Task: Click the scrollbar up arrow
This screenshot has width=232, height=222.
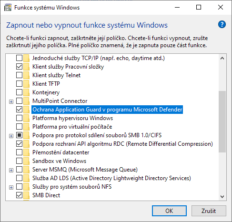Action: click(x=222, y=58)
